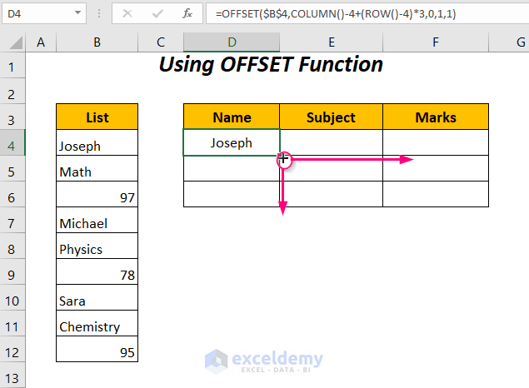This screenshot has width=529, height=388.
Task: Select the cell containing Michael
Action: point(97,223)
